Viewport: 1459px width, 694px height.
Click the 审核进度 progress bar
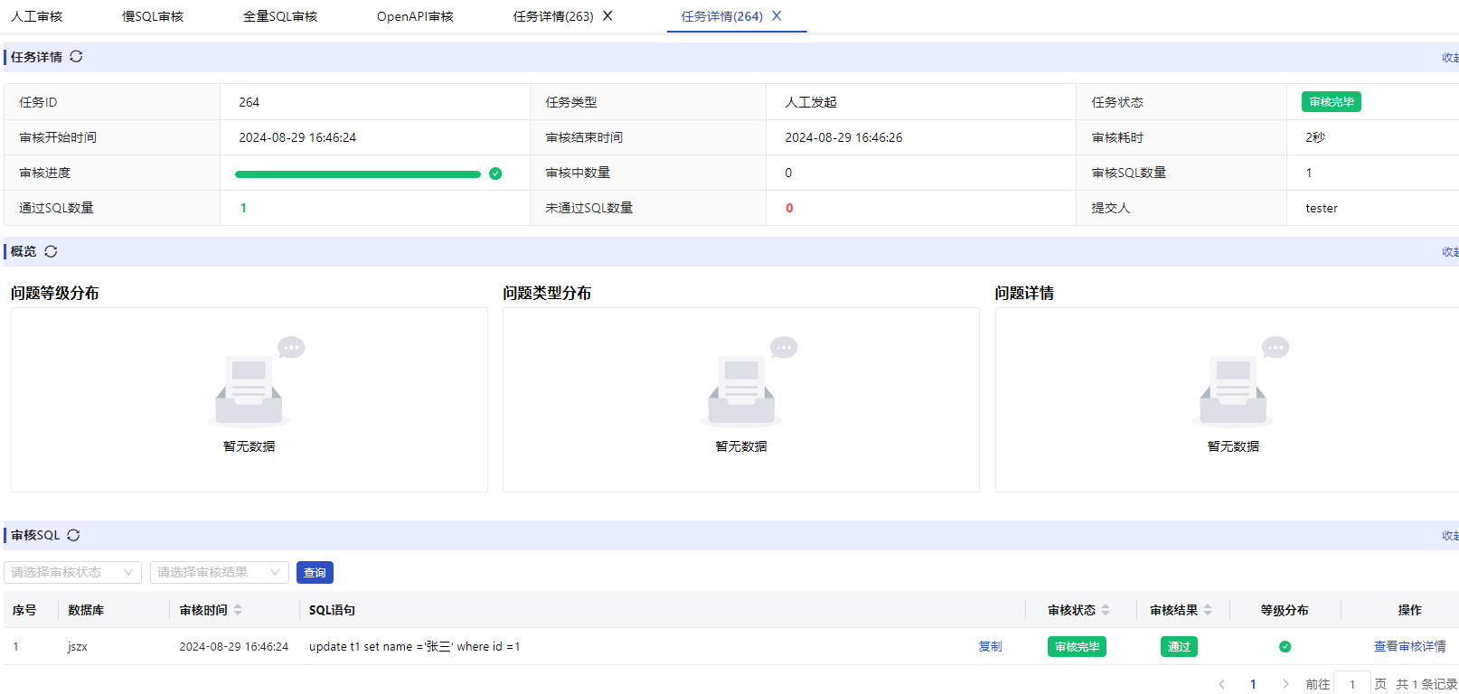[x=358, y=174]
